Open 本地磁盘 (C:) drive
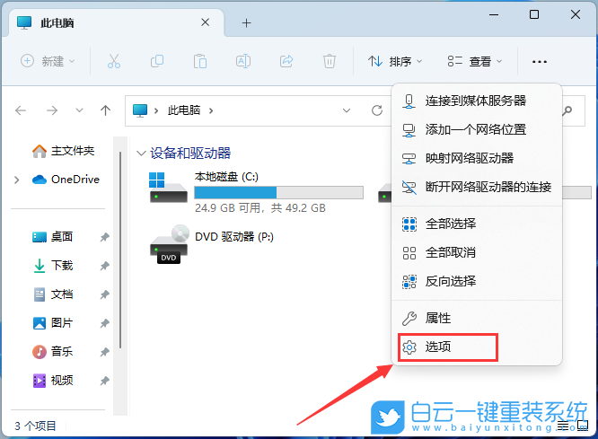The height and width of the screenshot is (439, 598). tap(256, 192)
